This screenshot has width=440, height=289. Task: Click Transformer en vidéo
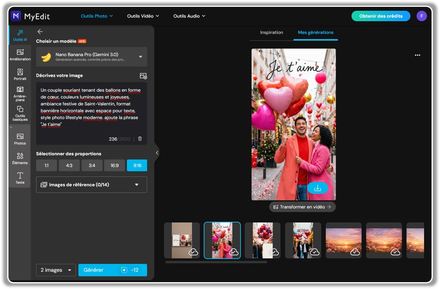coord(302,207)
